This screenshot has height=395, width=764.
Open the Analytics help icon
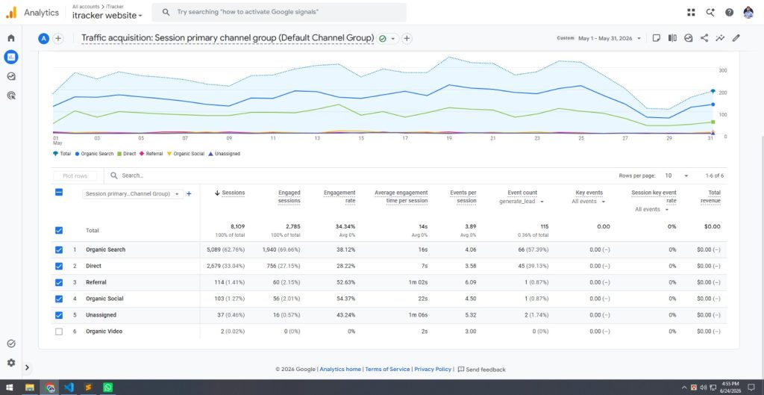(x=729, y=13)
